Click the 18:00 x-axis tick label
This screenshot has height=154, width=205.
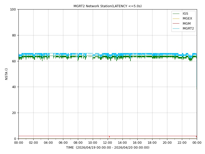pos(152,143)
